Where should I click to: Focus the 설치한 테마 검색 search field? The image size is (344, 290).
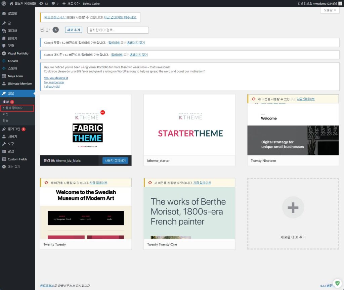coord(118,30)
